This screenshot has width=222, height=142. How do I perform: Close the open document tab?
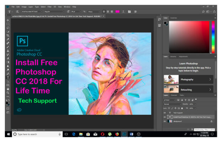point(104,16)
